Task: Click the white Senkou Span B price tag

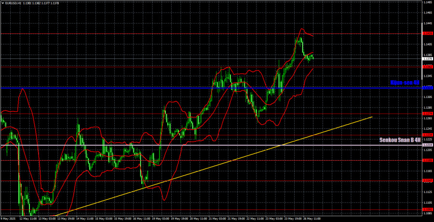Action: tap(427, 145)
